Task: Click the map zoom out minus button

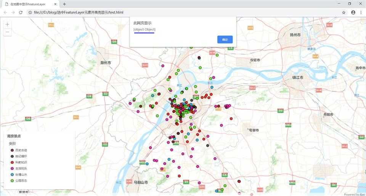Action: [7, 32]
